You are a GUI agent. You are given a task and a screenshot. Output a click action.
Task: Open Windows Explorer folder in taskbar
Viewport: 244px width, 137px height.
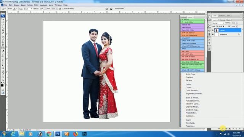(x=22, y=134)
